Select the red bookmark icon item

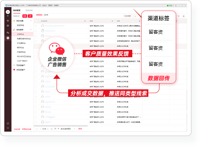(14, 70)
